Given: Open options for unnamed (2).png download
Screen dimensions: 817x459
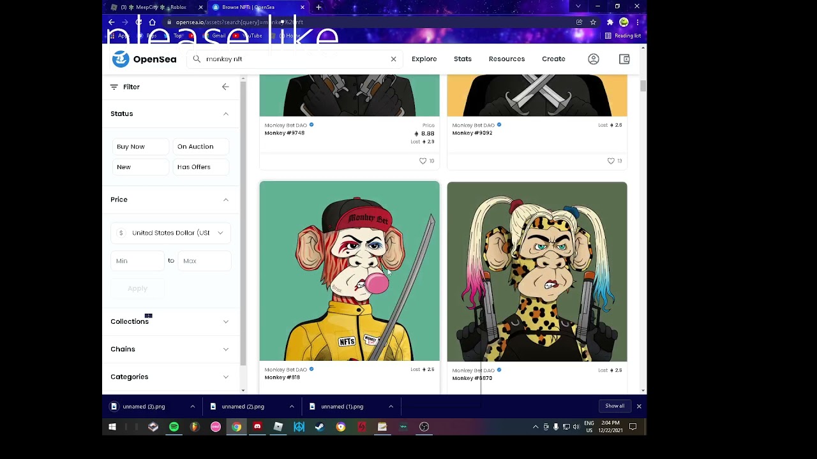Looking at the screenshot, I should point(292,406).
